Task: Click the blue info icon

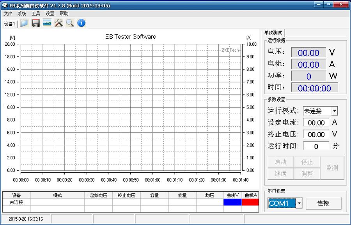Action: tap(81, 23)
